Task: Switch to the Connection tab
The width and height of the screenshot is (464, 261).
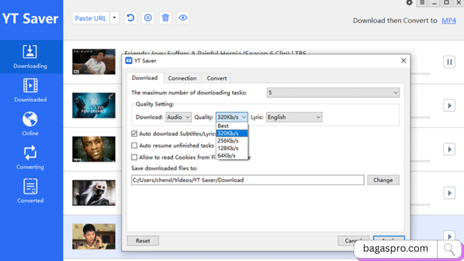Action: [x=182, y=78]
